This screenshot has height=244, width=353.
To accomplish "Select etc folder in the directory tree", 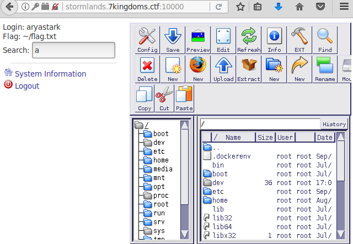I will [x=159, y=151].
